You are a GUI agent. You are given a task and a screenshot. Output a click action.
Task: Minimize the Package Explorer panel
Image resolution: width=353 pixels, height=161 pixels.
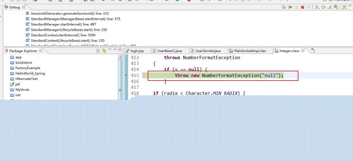(x=115, y=50)
